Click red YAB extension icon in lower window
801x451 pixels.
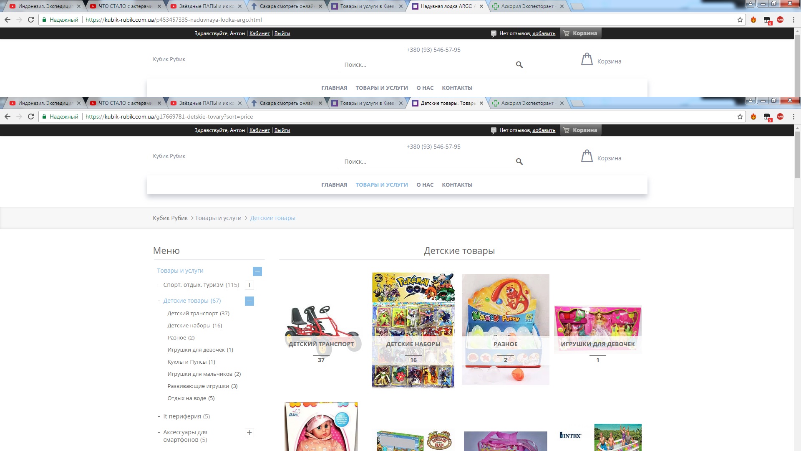pyautogui.click(x=780, y=117)
